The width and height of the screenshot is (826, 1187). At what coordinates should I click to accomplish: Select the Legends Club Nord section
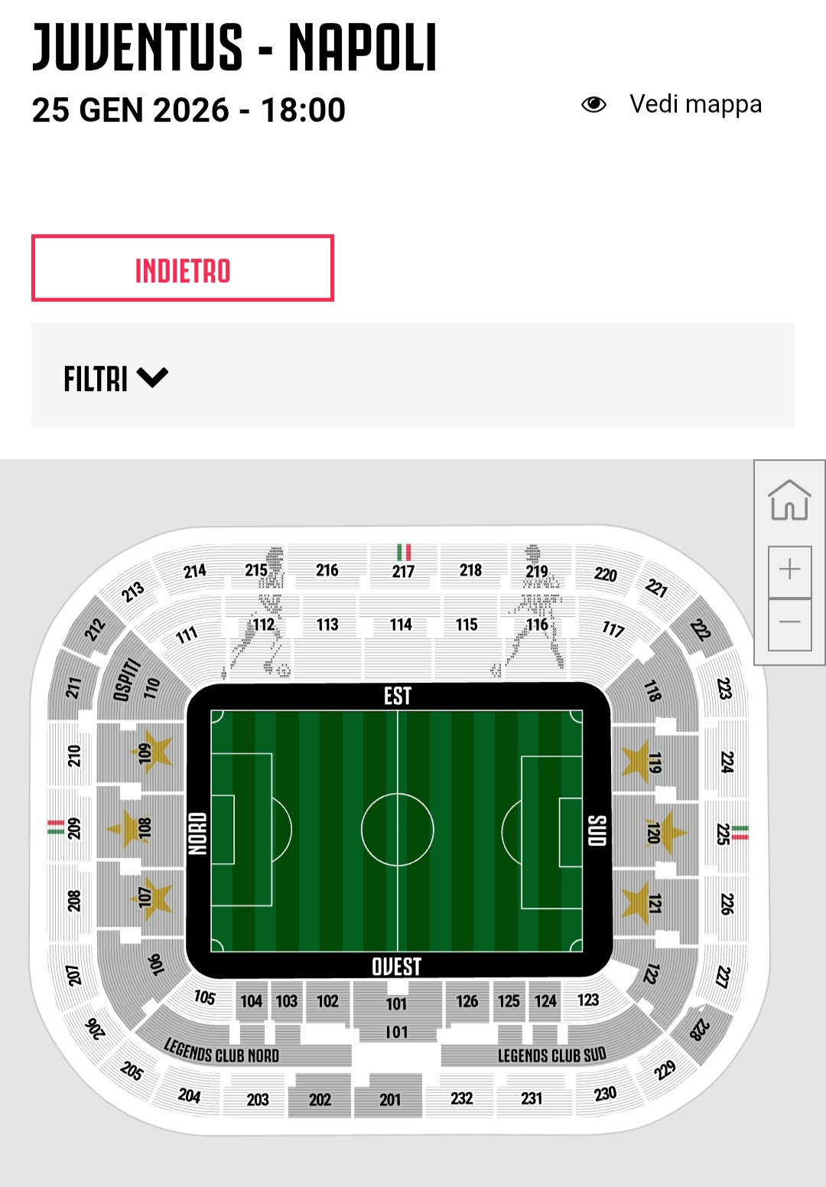(x=222, y=1053)
